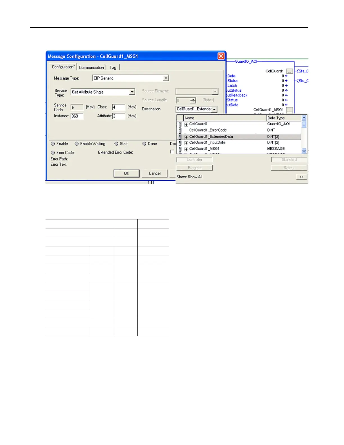Click the utReadback parameter in ladder

click(237, 95)
